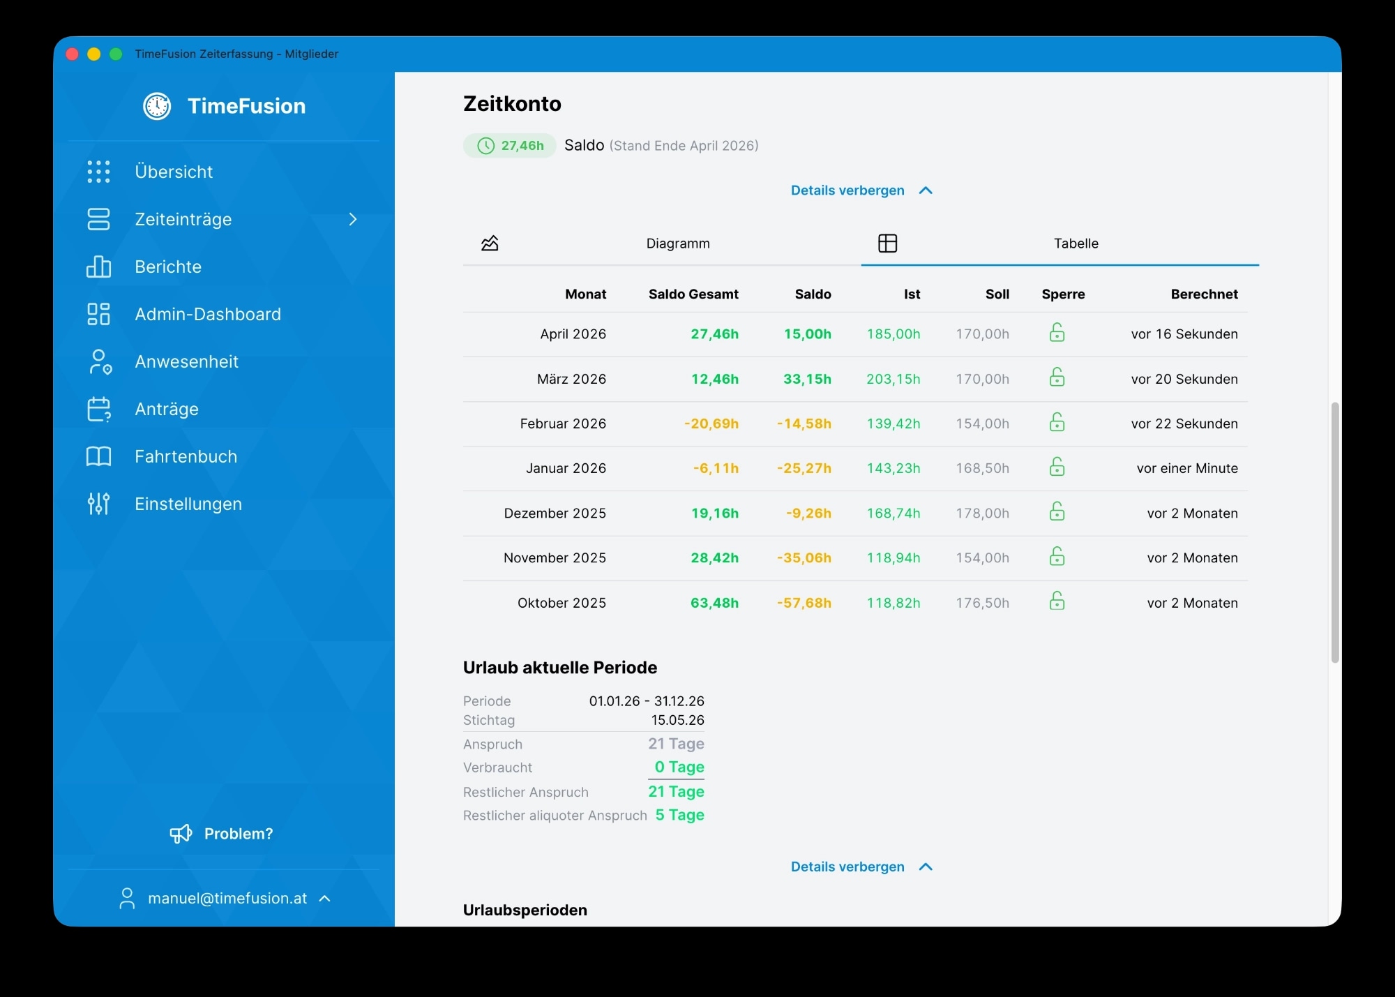Select the Oktober 2025 month cell
1395x997 pixels.
[x=562, y=603]
